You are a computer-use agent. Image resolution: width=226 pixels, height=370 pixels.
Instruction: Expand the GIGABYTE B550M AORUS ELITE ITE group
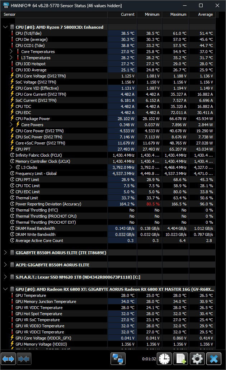coord(5,253)
